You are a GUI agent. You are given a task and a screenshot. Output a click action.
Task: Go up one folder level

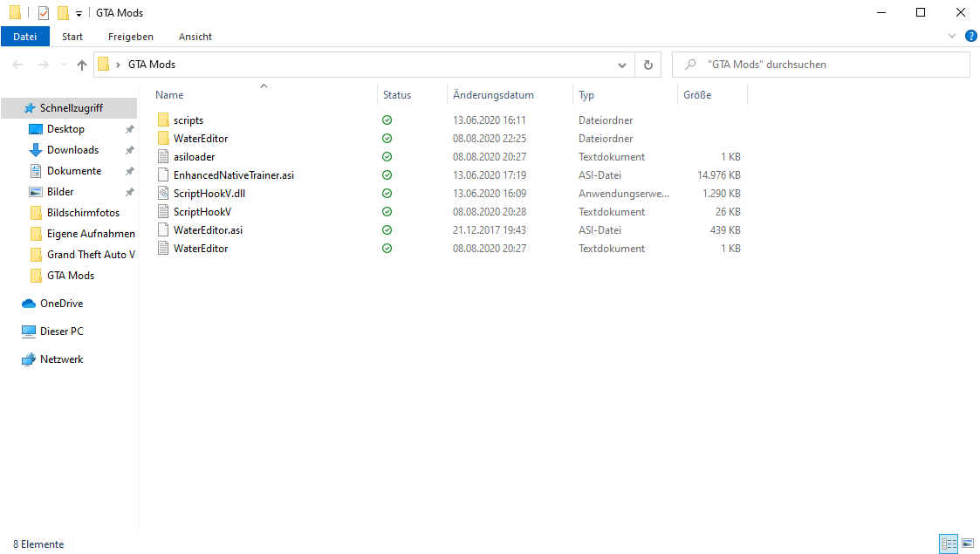click(82, 65)
